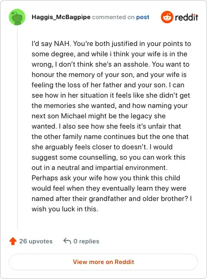207x279 pixels.
Task: Click the phrase "neutral and impartial environment"
Action: click(x=112, y=168)
